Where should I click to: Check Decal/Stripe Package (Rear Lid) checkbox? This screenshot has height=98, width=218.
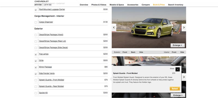36,41
